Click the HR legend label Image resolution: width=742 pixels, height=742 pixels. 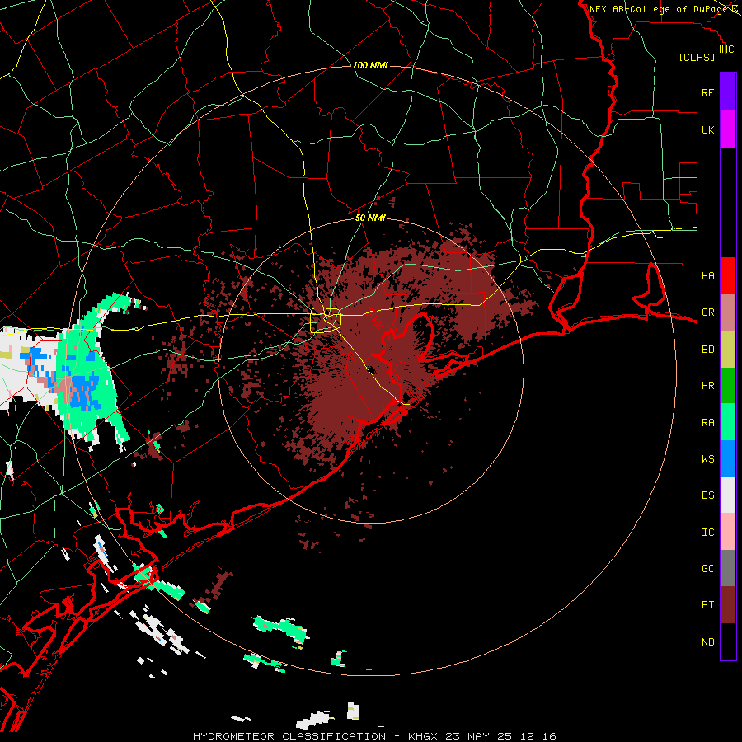pyautogui.click(x=707, y=386)
